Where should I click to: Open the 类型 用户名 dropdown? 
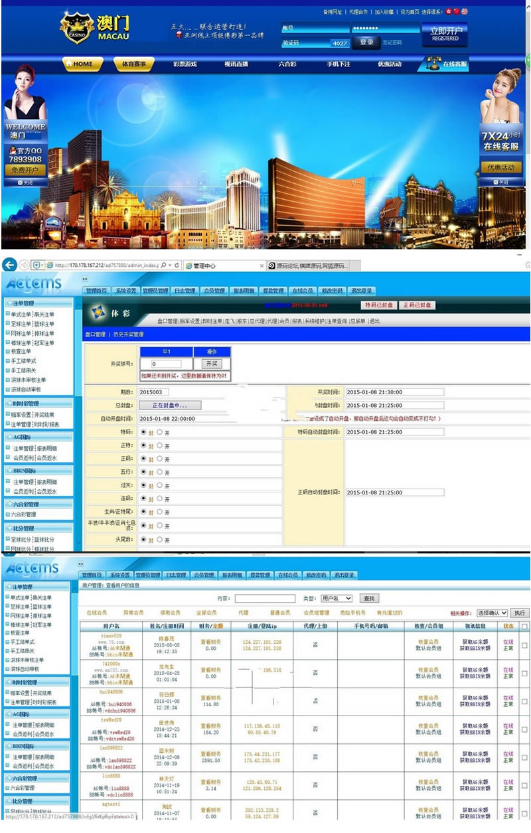click(x=336, y=598)
